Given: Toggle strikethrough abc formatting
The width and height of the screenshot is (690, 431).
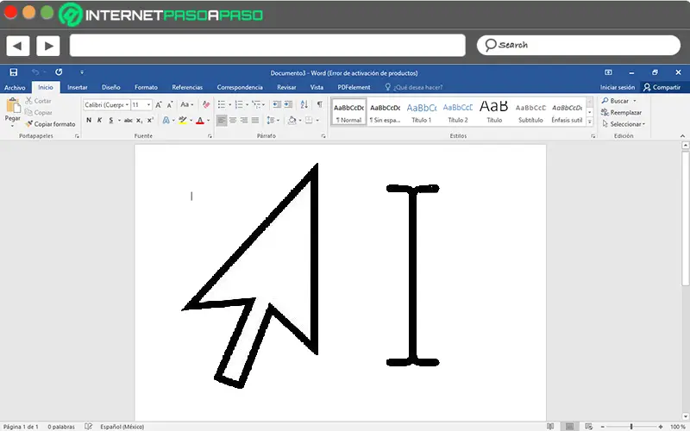Looking at the screenshot, I should [128, 120].
